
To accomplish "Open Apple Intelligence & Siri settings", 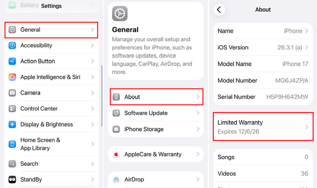I will pos(51,77).
